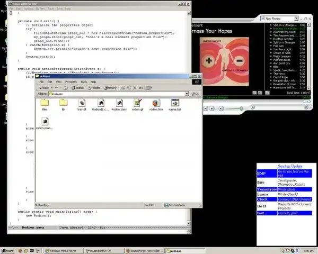Viewport: 318px width, 254px height.
Task: Click the Search toolbar button
Action: click(x=78, y=88)
